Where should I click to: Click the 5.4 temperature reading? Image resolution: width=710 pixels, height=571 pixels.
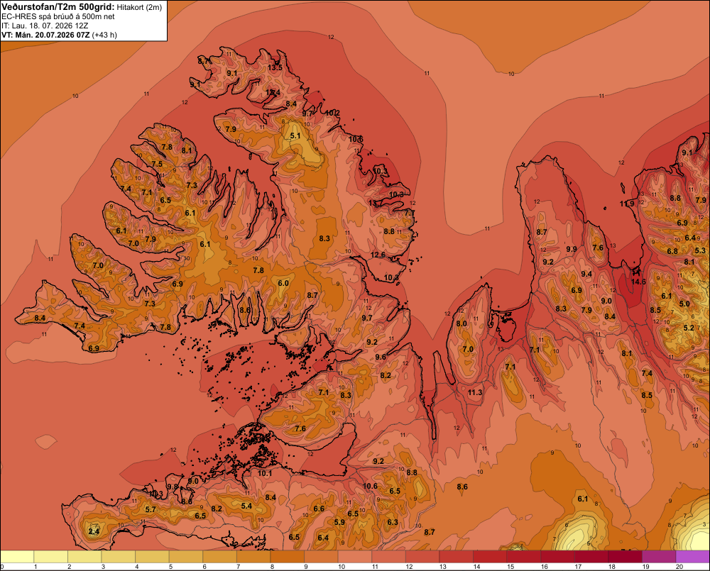(x=246, y=506)
